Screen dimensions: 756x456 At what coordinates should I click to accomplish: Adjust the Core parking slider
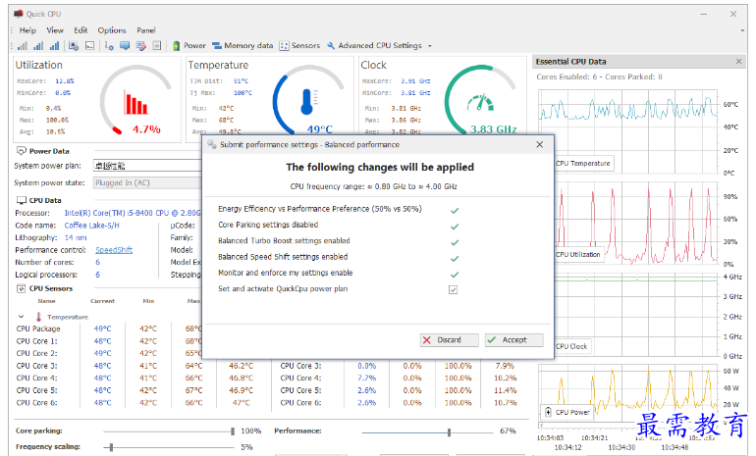(x=233, y=431)
